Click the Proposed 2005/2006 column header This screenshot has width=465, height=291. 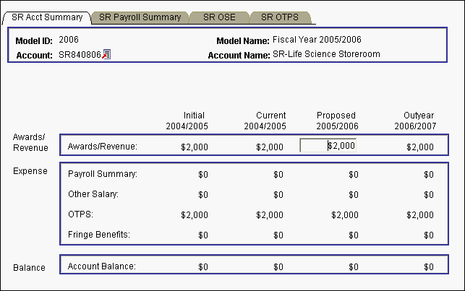click(x=336, y=121)
